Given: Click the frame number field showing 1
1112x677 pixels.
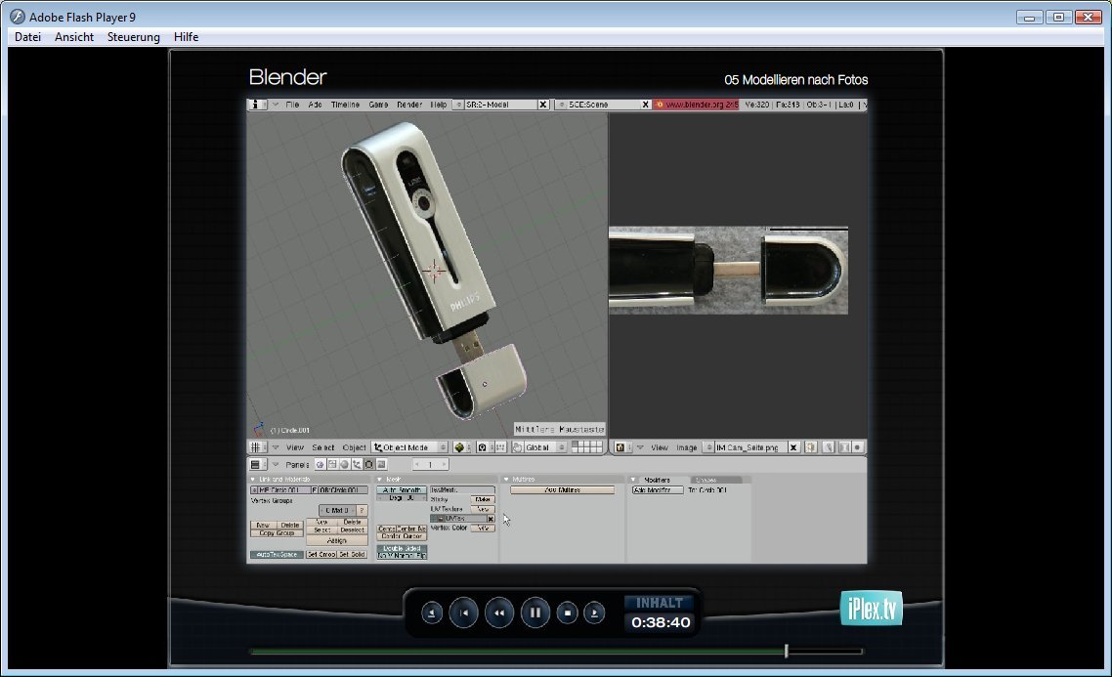Looking at the screenshot, I should [x=430, y=464].
